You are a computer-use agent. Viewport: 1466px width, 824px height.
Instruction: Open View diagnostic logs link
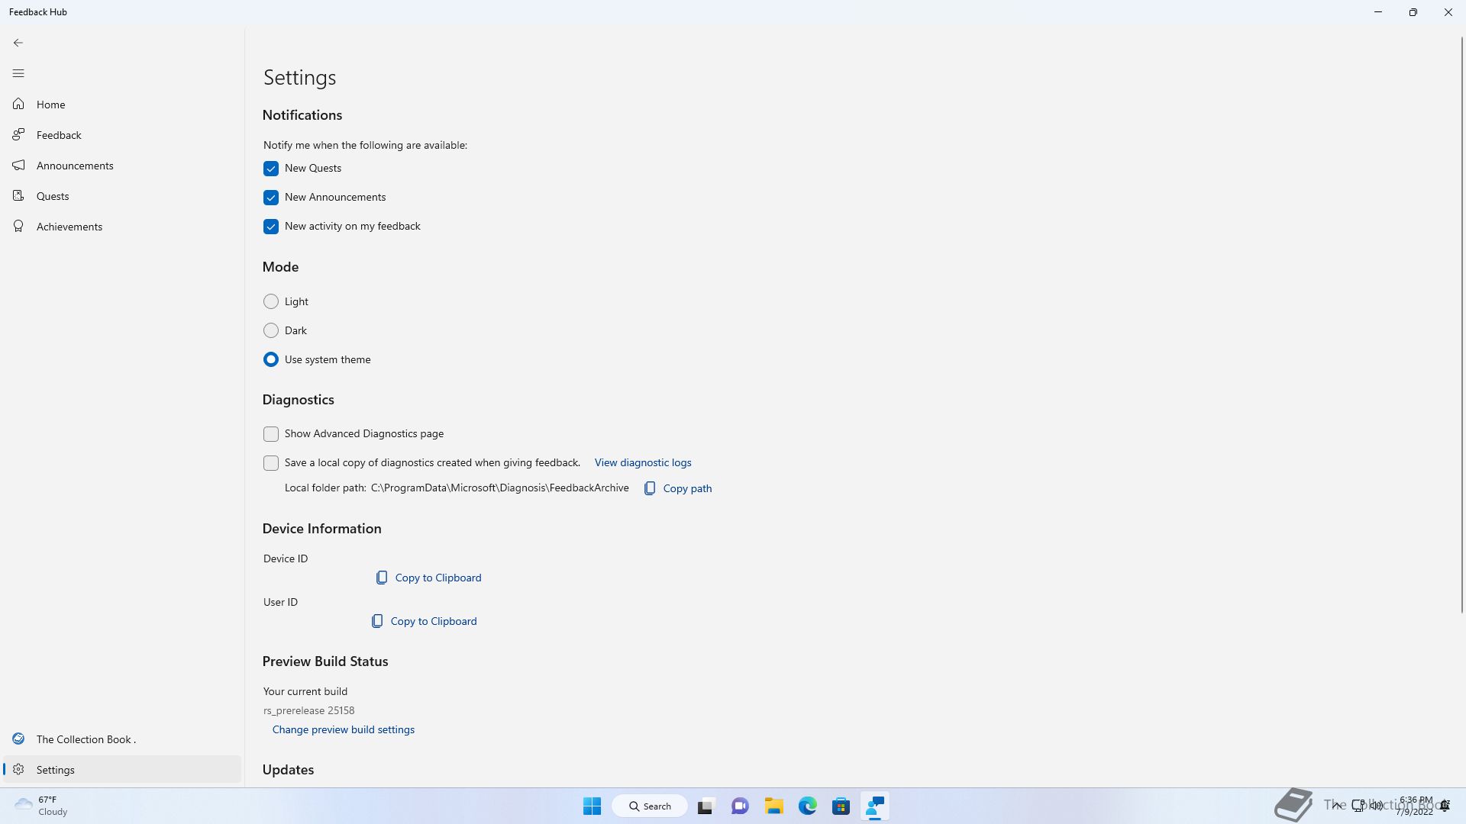pos(643,462)
